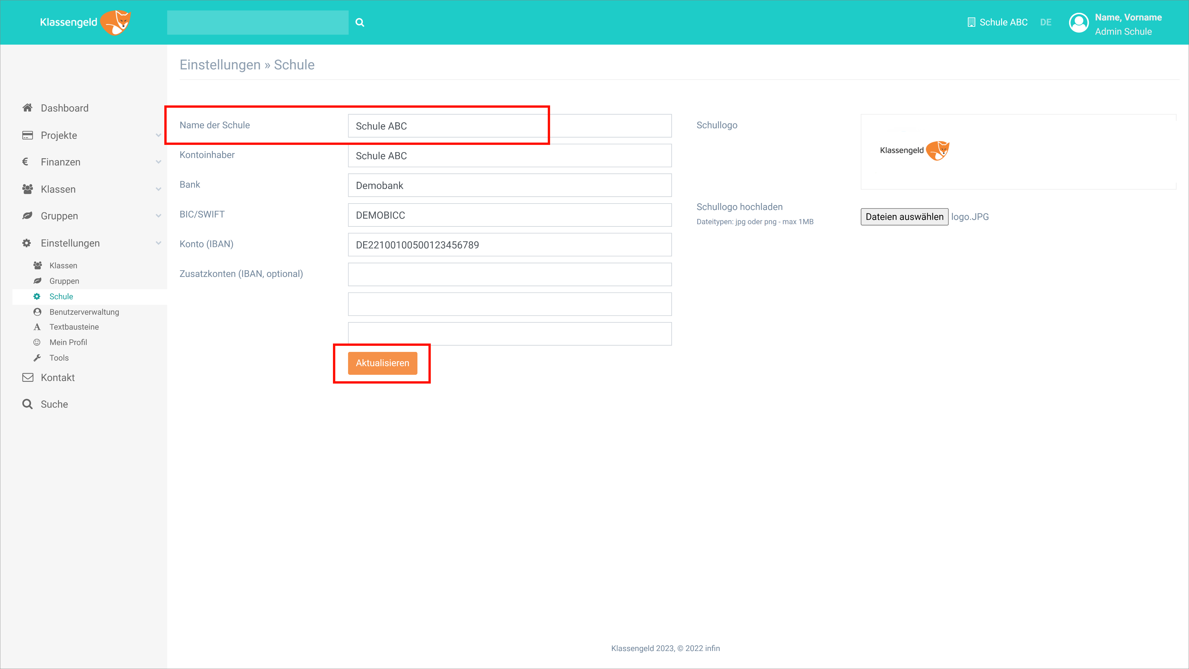
Task: Click the Name, Vorname user name
Action: (1128, 17)
